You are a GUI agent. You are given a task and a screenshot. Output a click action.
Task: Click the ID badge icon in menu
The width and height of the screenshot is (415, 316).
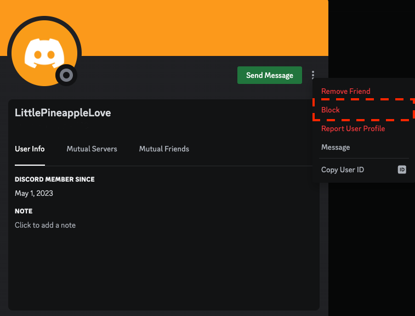pos(402,170)
